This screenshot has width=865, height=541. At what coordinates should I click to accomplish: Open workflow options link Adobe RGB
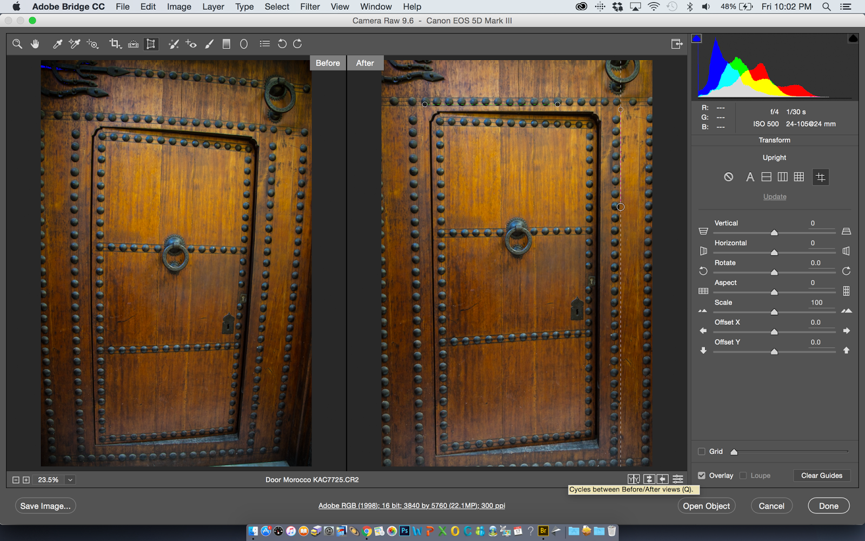coord(411,506)
